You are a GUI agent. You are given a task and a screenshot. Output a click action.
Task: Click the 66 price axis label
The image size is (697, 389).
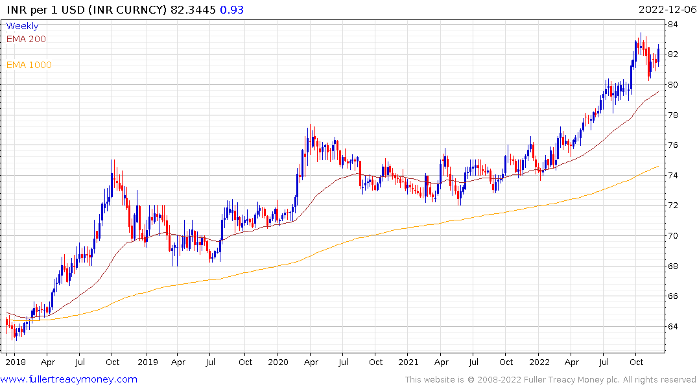click(x=673, y=296)
